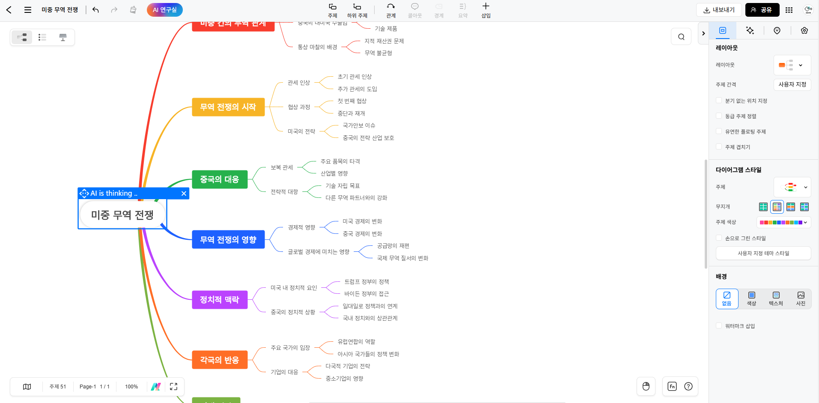Collapse the right side panel

pos(703,33)
